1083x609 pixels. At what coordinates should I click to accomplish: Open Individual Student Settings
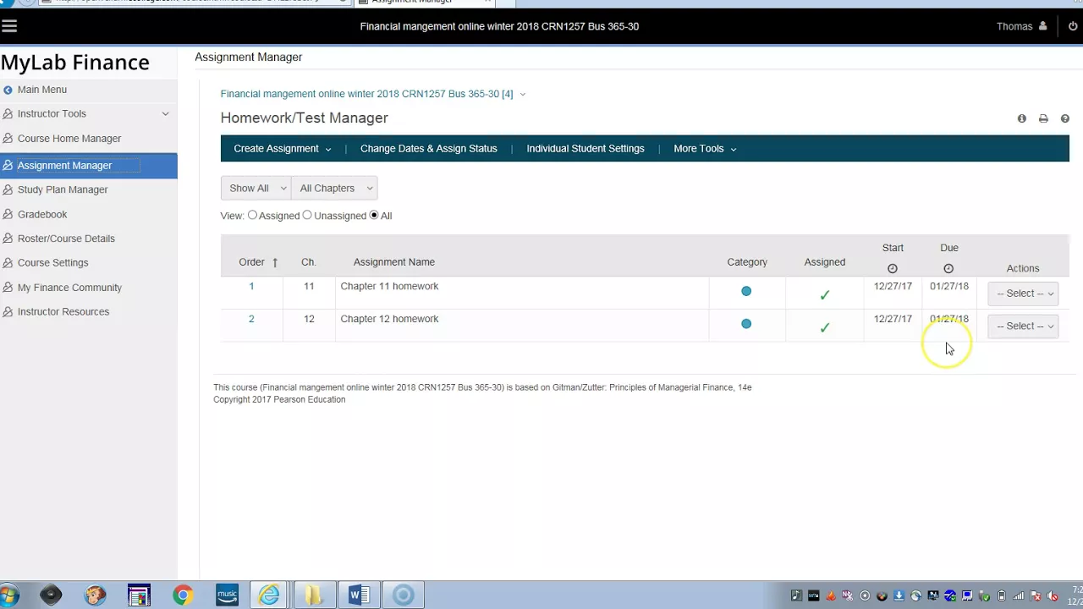(585, 149)
